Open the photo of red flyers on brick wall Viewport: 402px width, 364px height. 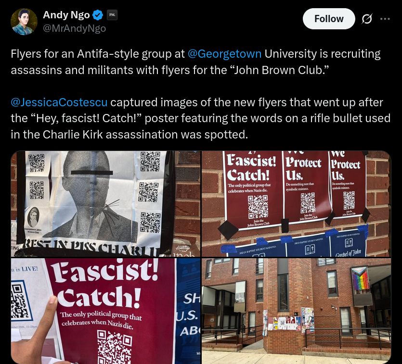pos(297,204)
